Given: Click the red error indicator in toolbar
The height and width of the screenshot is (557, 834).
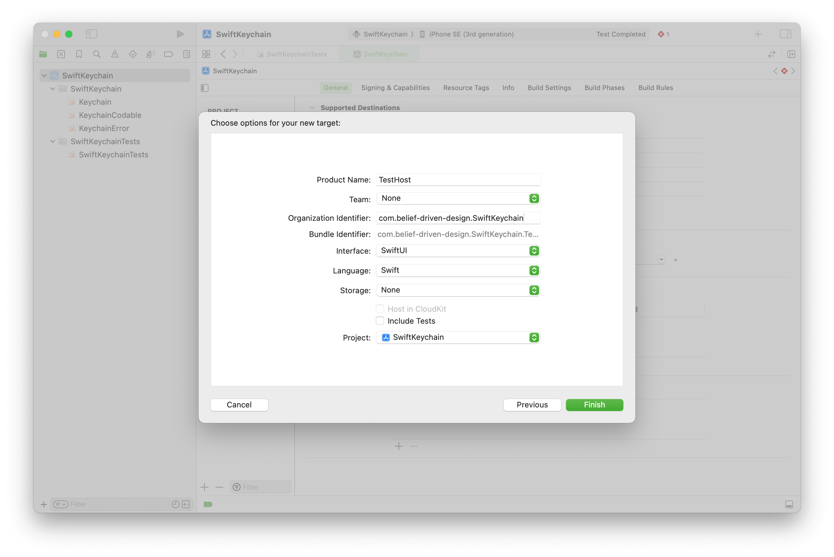Looking at the screenshot, I should 663,34.
